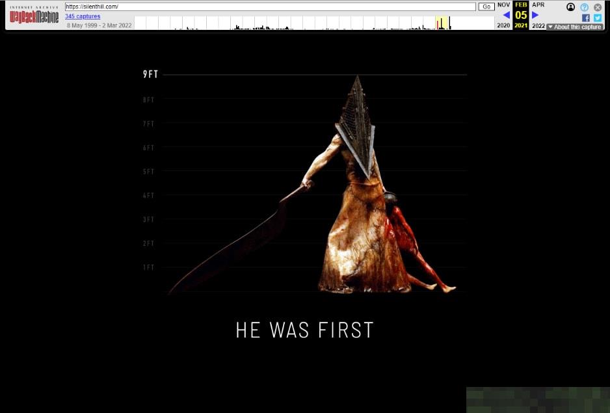Open the Wayback help icon
This screenshot has height=413, width=610.
tap(585, 7)
